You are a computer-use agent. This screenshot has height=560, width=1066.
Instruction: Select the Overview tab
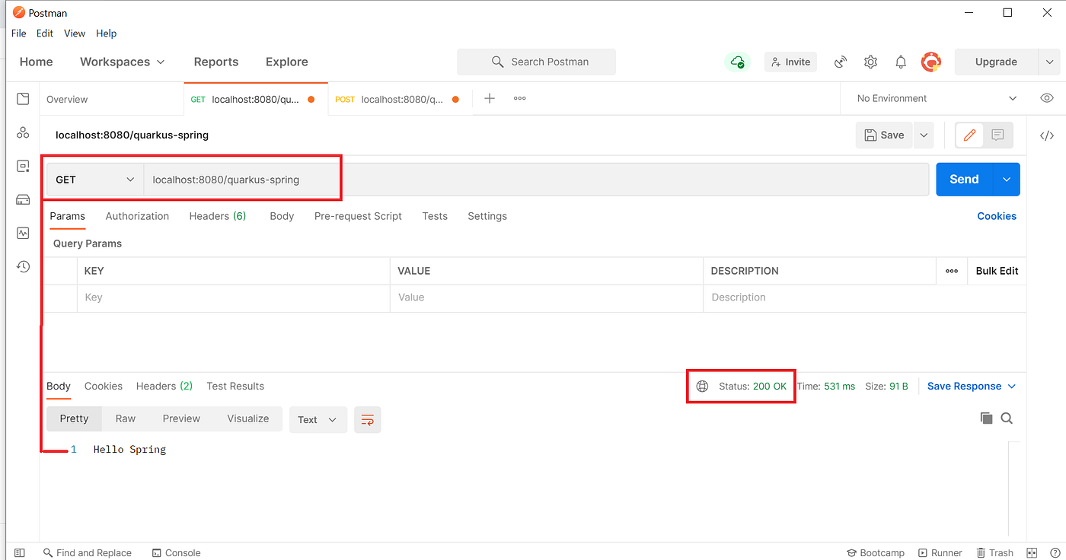67,100
